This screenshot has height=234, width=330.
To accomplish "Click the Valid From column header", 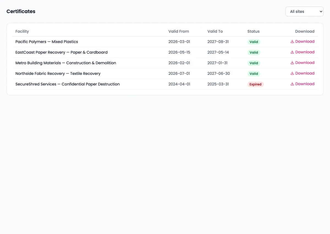I will pyautogui.click(x=179, y=31).
